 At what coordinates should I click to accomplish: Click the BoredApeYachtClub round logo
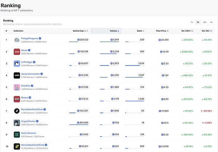coord(17,111)
